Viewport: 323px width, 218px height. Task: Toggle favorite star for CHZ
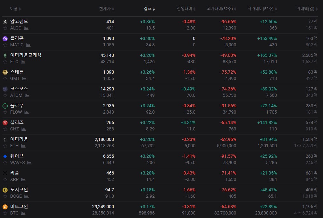(5, 129)
